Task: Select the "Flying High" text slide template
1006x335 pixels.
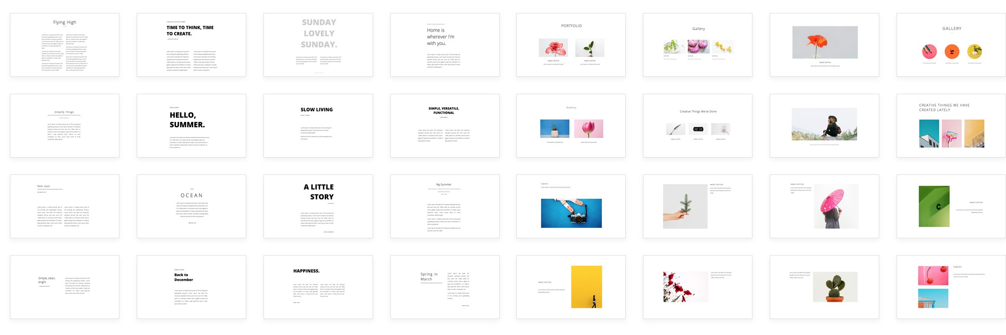Action: (x=65, y=45)
